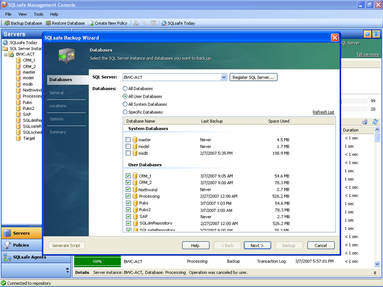The height and width of the screenshot is (287, 383).
Task: Select the All System Databases radio button
Action: tap(125, 104)
